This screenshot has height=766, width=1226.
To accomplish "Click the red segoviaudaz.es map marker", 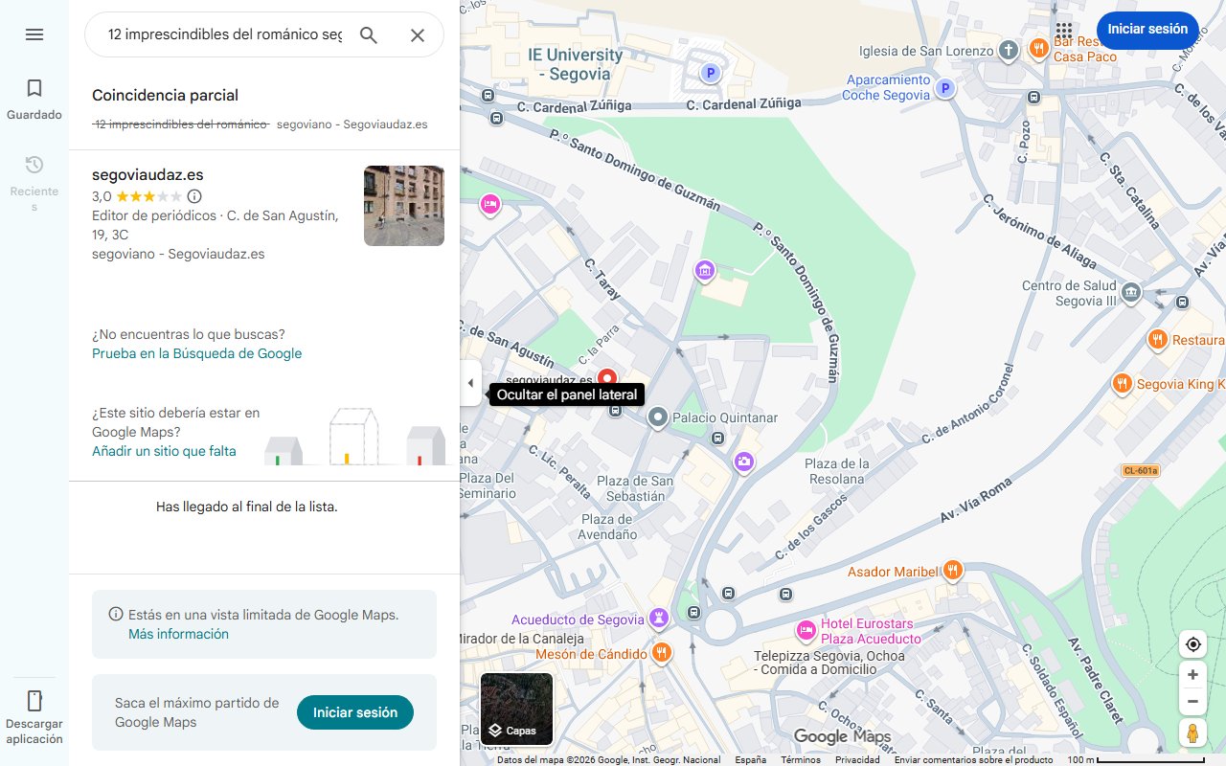I will pyautogui.click(x=609, y=378).
